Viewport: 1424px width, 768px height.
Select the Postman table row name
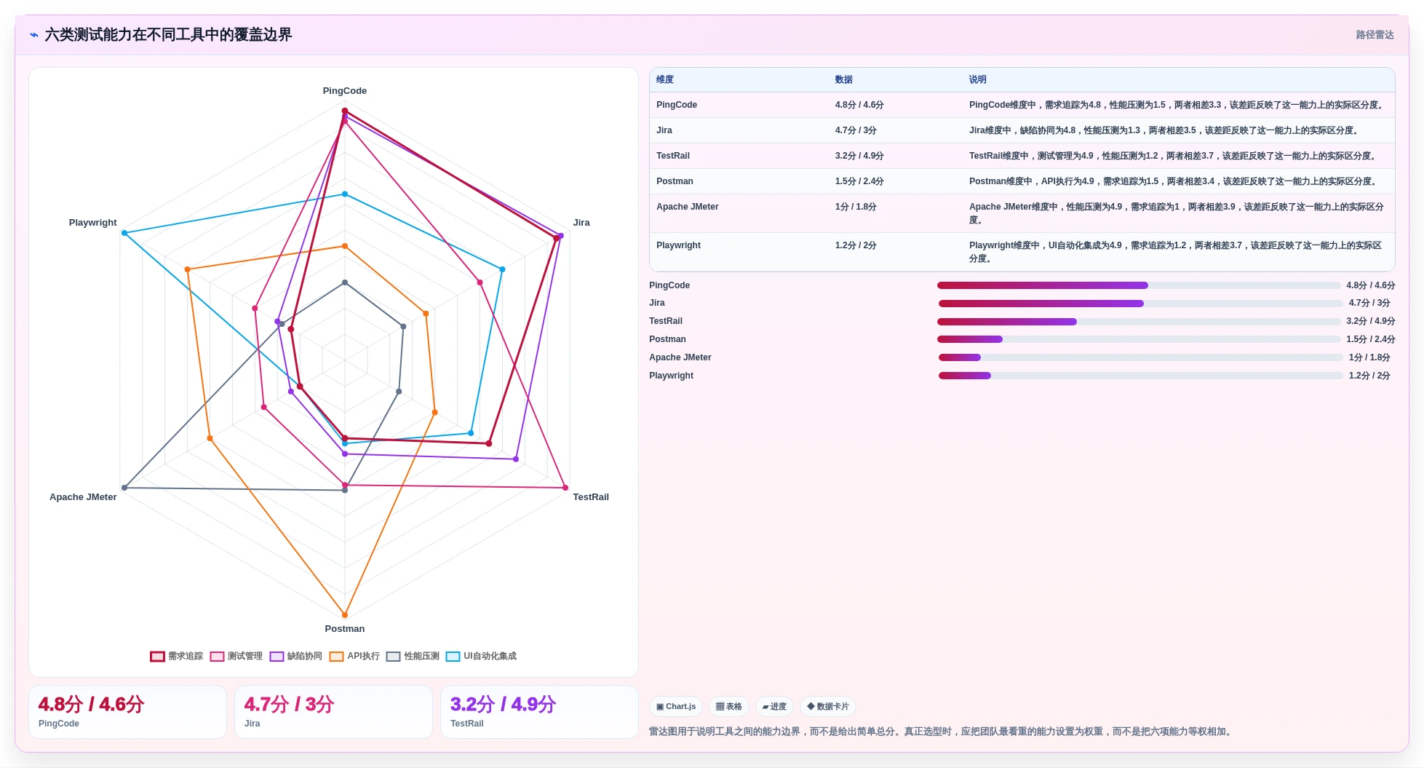point(675,181)
